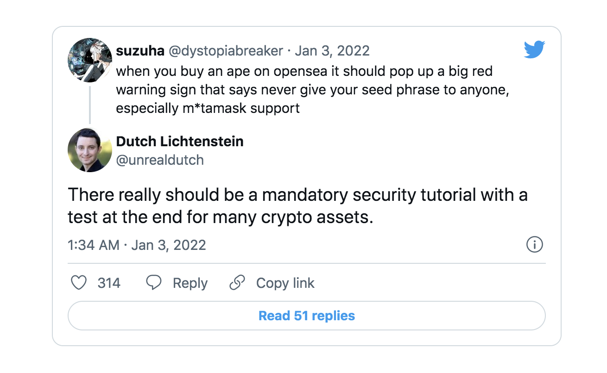Image resolution: width=607 pixels, height=373 pixels.
Task: Click the thread line connecting the tweets
Action: point(90,106)
